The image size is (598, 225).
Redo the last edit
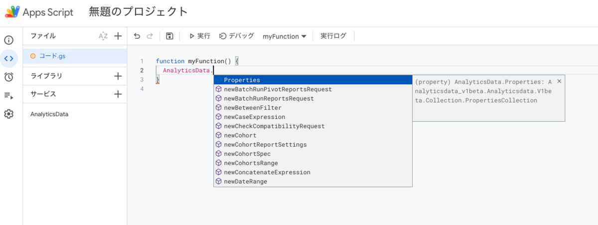click(x=150, y=36)
